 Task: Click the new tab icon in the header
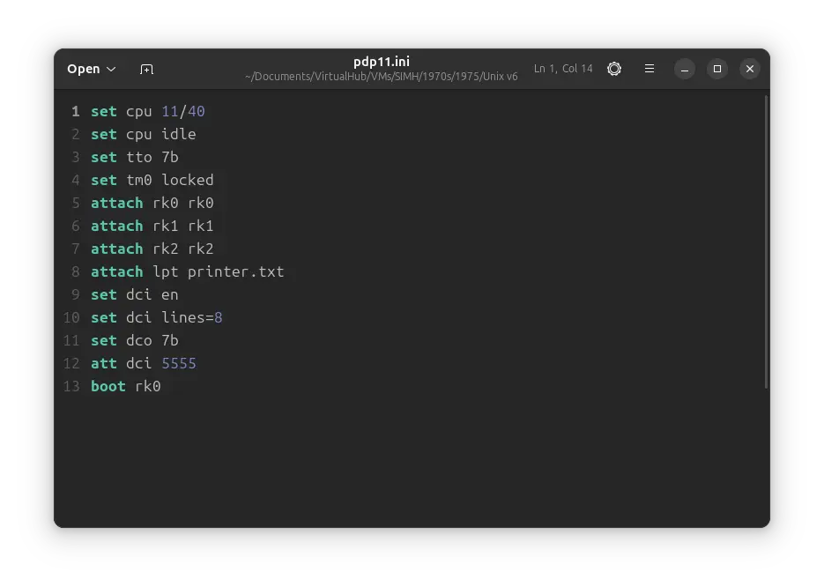click(146, 69)
